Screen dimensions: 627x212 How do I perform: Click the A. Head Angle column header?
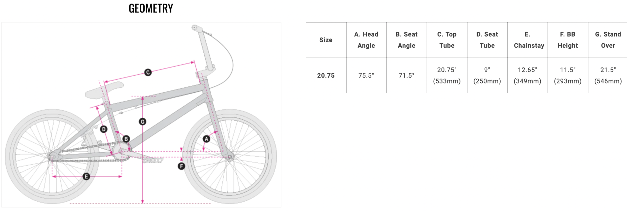tap(366, 40)
